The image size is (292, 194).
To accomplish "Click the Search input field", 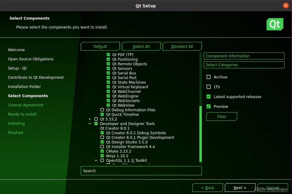I will [141, 171].
